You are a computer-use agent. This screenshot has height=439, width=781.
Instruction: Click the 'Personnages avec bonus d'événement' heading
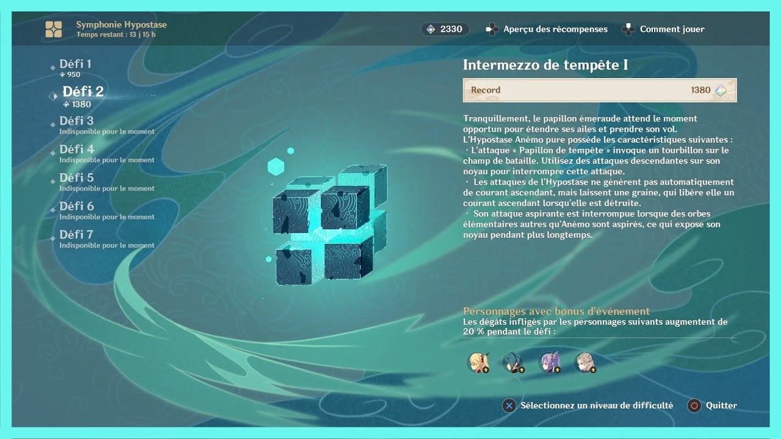click(556, 311)
